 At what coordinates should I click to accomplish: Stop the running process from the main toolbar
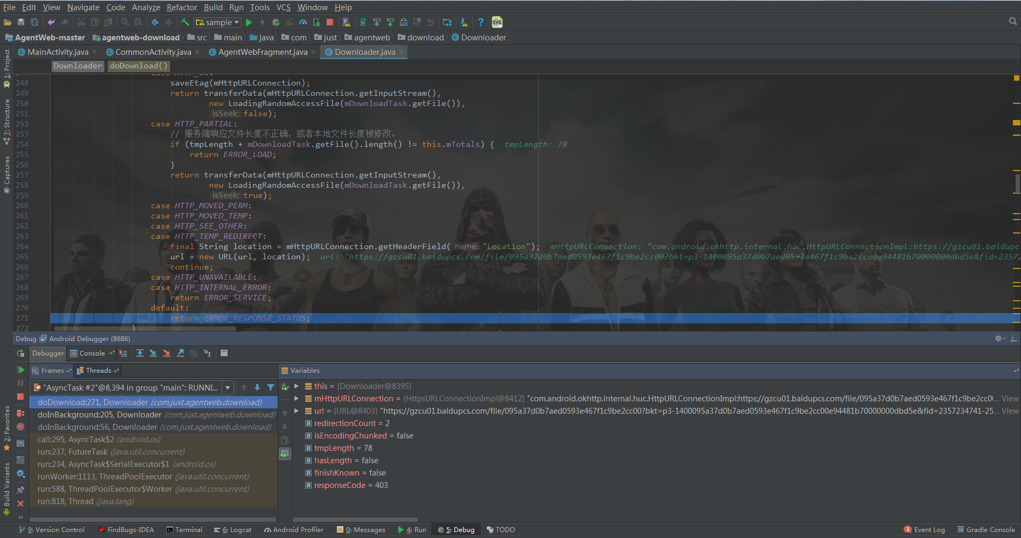click(x=330, y=22)
